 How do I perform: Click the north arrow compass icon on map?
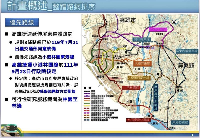coord(174,22)
